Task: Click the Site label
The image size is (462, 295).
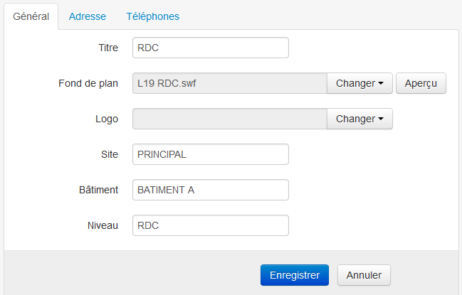Action: pos(109,154)
